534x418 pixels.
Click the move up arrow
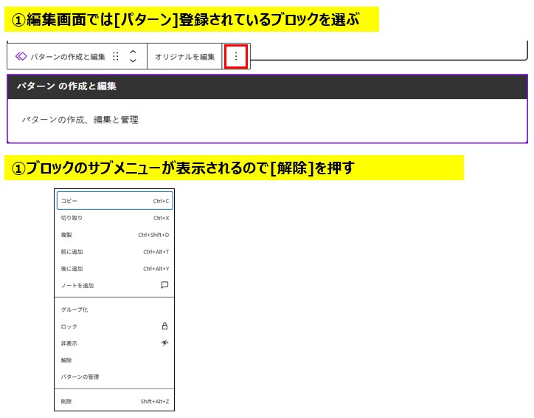133,52
